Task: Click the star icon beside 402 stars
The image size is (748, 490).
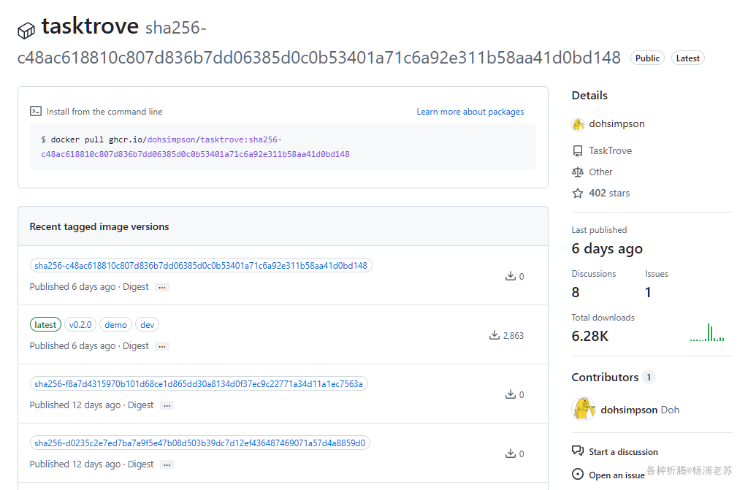Action: [x=578, y=194]
